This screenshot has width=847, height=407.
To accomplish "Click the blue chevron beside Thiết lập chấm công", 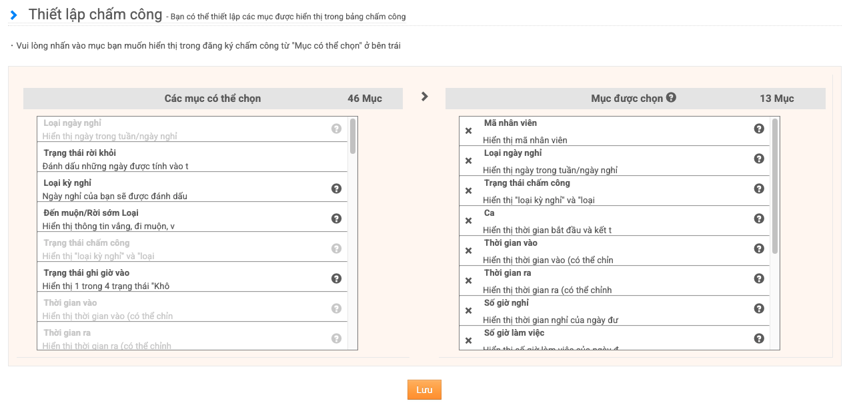I will pyautogui.click(x=14, y=15).
